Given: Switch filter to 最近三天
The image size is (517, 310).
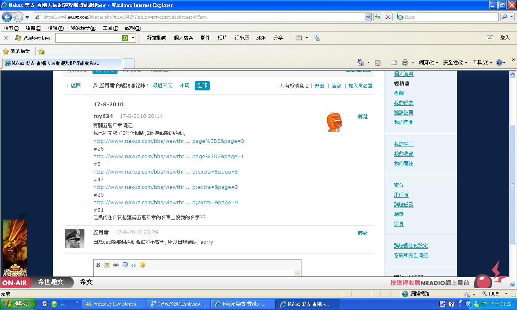Looking at the screenshot, I should click(x=162, y=86).
